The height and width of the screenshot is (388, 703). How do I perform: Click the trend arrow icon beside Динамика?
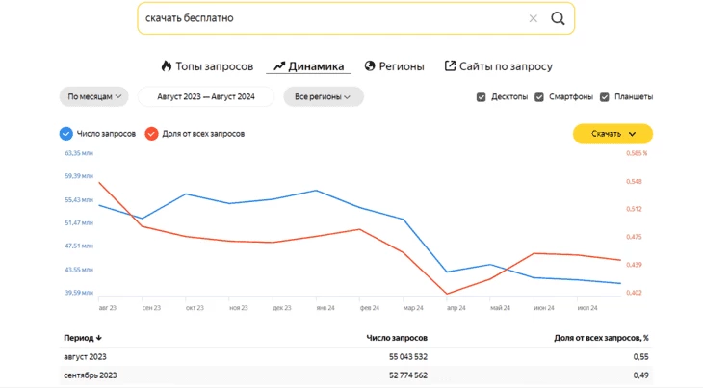click(x=279, y=66)
